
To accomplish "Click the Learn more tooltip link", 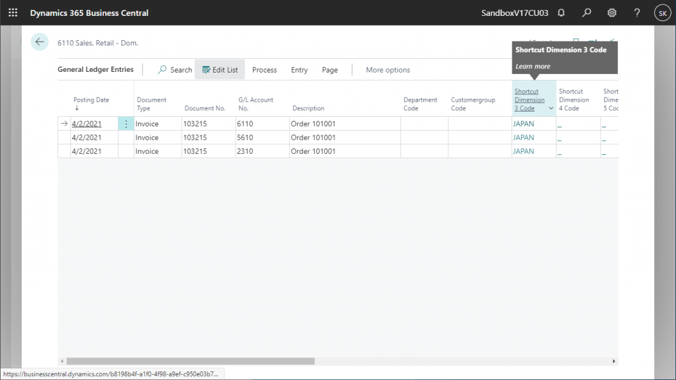I will 533,67.
